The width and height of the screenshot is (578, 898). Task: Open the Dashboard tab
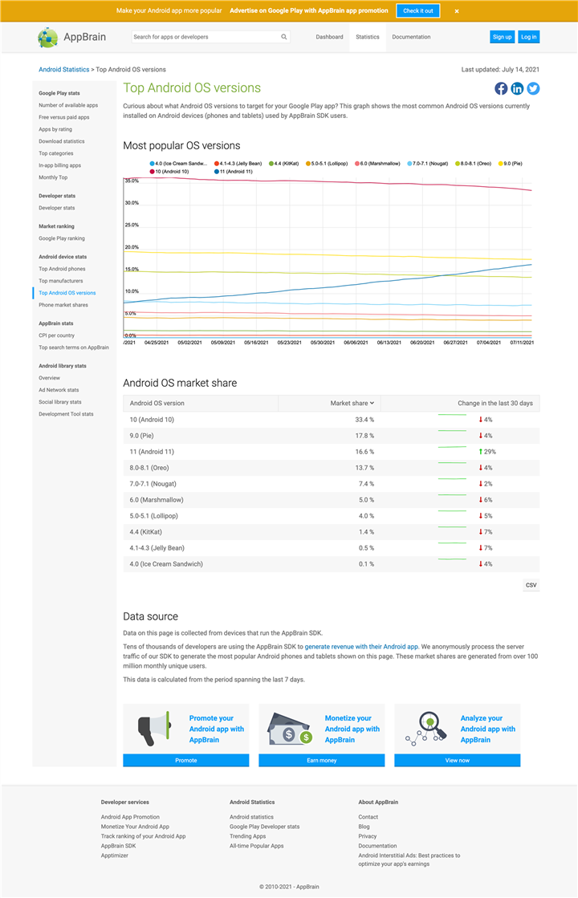coord(329,37)
